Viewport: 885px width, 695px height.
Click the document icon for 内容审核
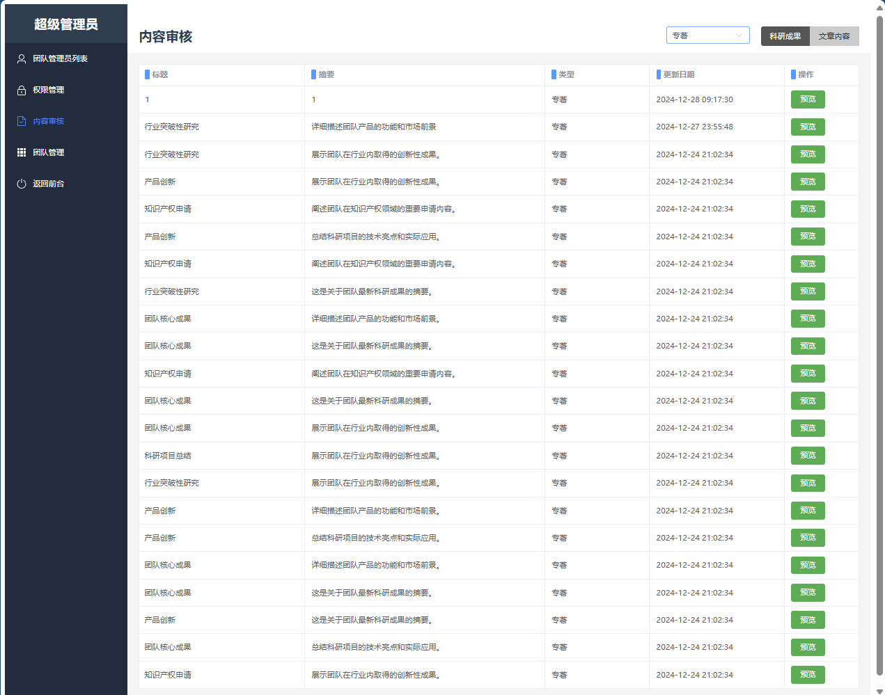point(22,122)
